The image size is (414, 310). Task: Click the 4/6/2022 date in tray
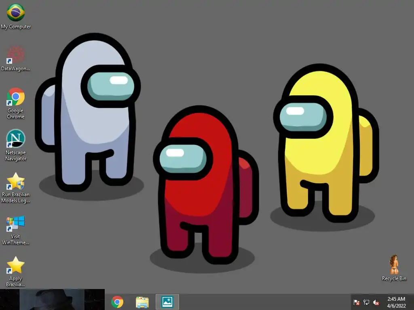pos(396,306)
